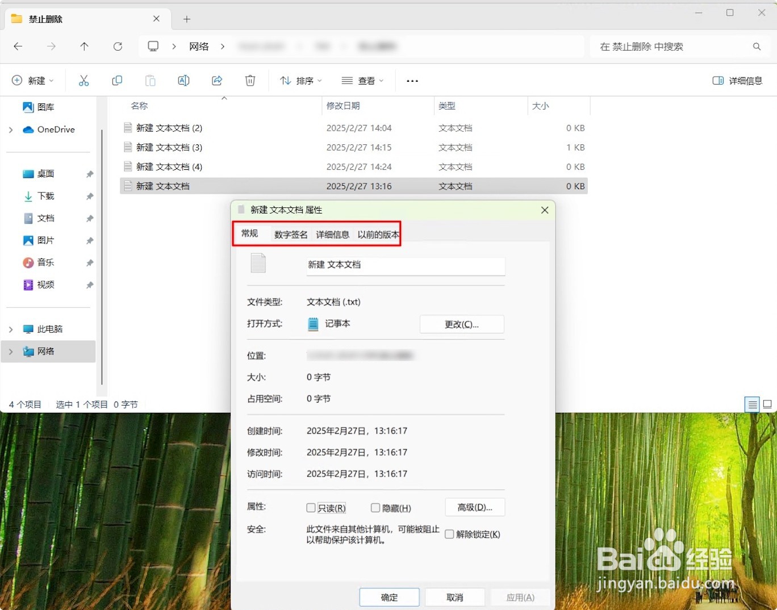Screen dimensions: 777x610
Task: Click the Copy icon in the toolbar
Action: 117,80
